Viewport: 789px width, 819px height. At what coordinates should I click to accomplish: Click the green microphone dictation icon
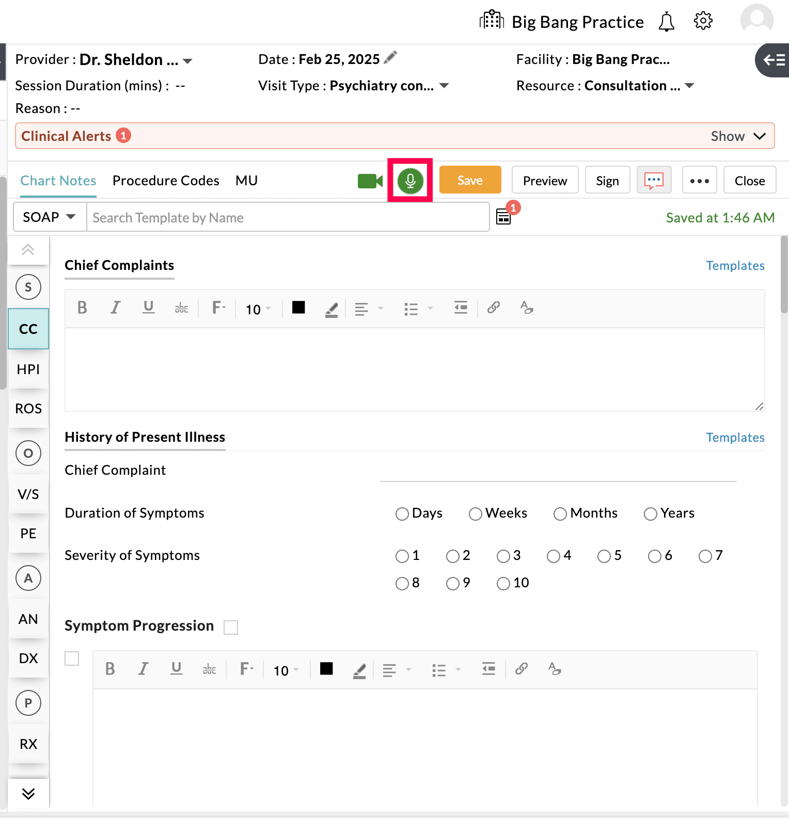click(x=410, y=181)
